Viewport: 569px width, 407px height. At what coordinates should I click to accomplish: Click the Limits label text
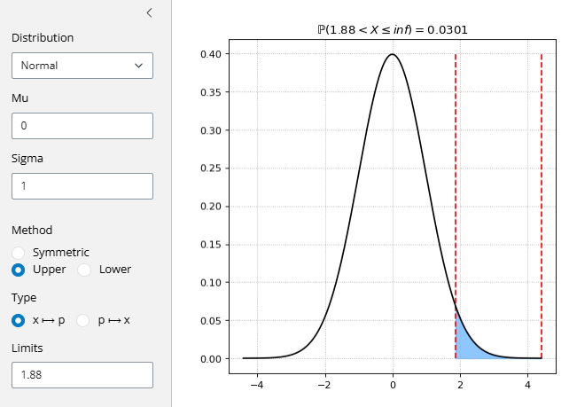pyautogui.click(x=27, y=348)
